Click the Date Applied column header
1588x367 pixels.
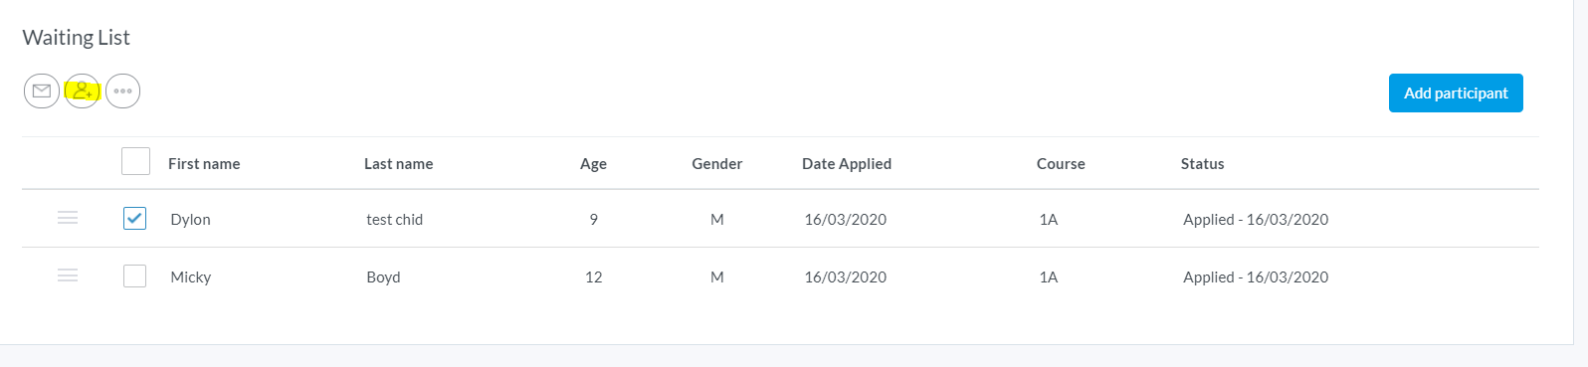tap(847, 164)
